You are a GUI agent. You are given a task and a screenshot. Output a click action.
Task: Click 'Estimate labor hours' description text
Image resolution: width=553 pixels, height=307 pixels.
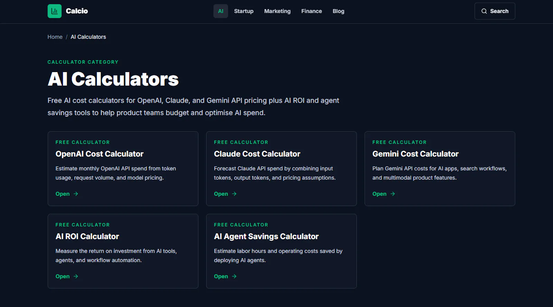[278, 256]
